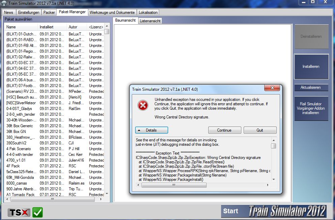The height and width of the screenshot is (220, 335).
Task: Click the application icon in title bar
Action: tap(4, 3)
